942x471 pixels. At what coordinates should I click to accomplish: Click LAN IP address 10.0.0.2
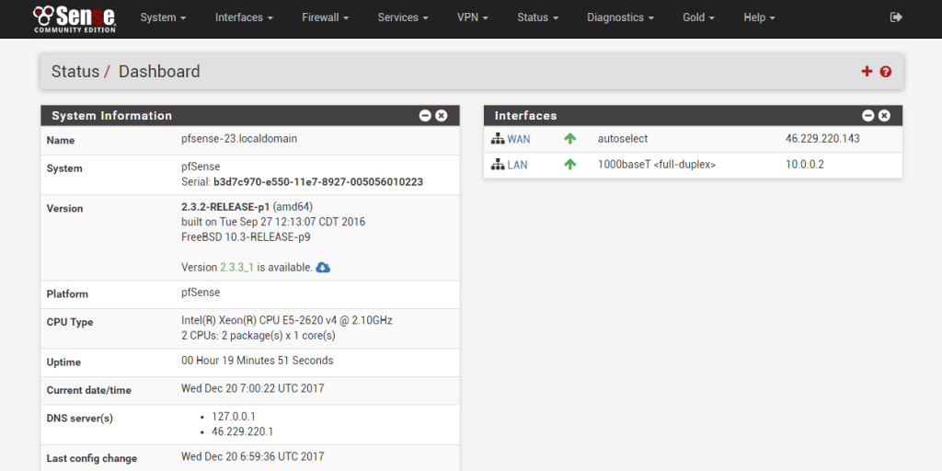[805, 164]
